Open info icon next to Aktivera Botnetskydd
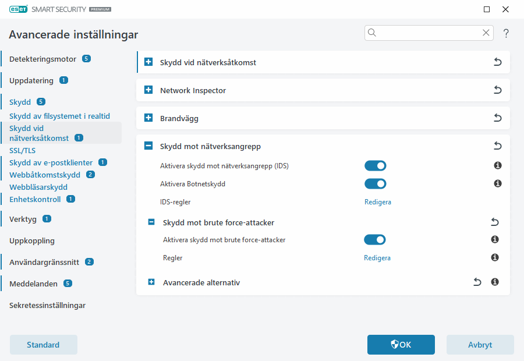The width and height of the screenshot is (524, 361). pyautogui.click(x=497, y=183)
